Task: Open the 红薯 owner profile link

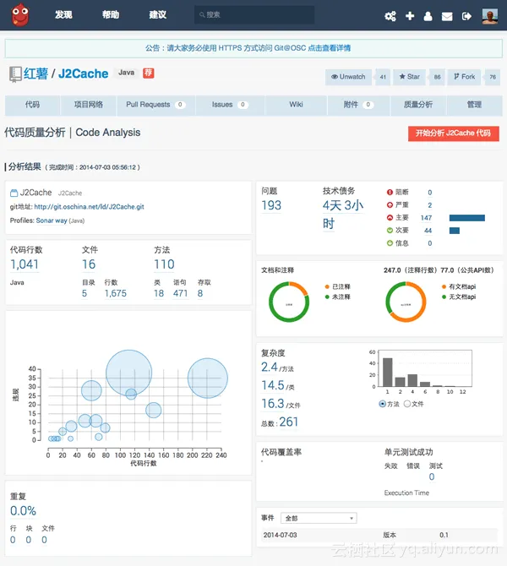Action: (35, 73)
